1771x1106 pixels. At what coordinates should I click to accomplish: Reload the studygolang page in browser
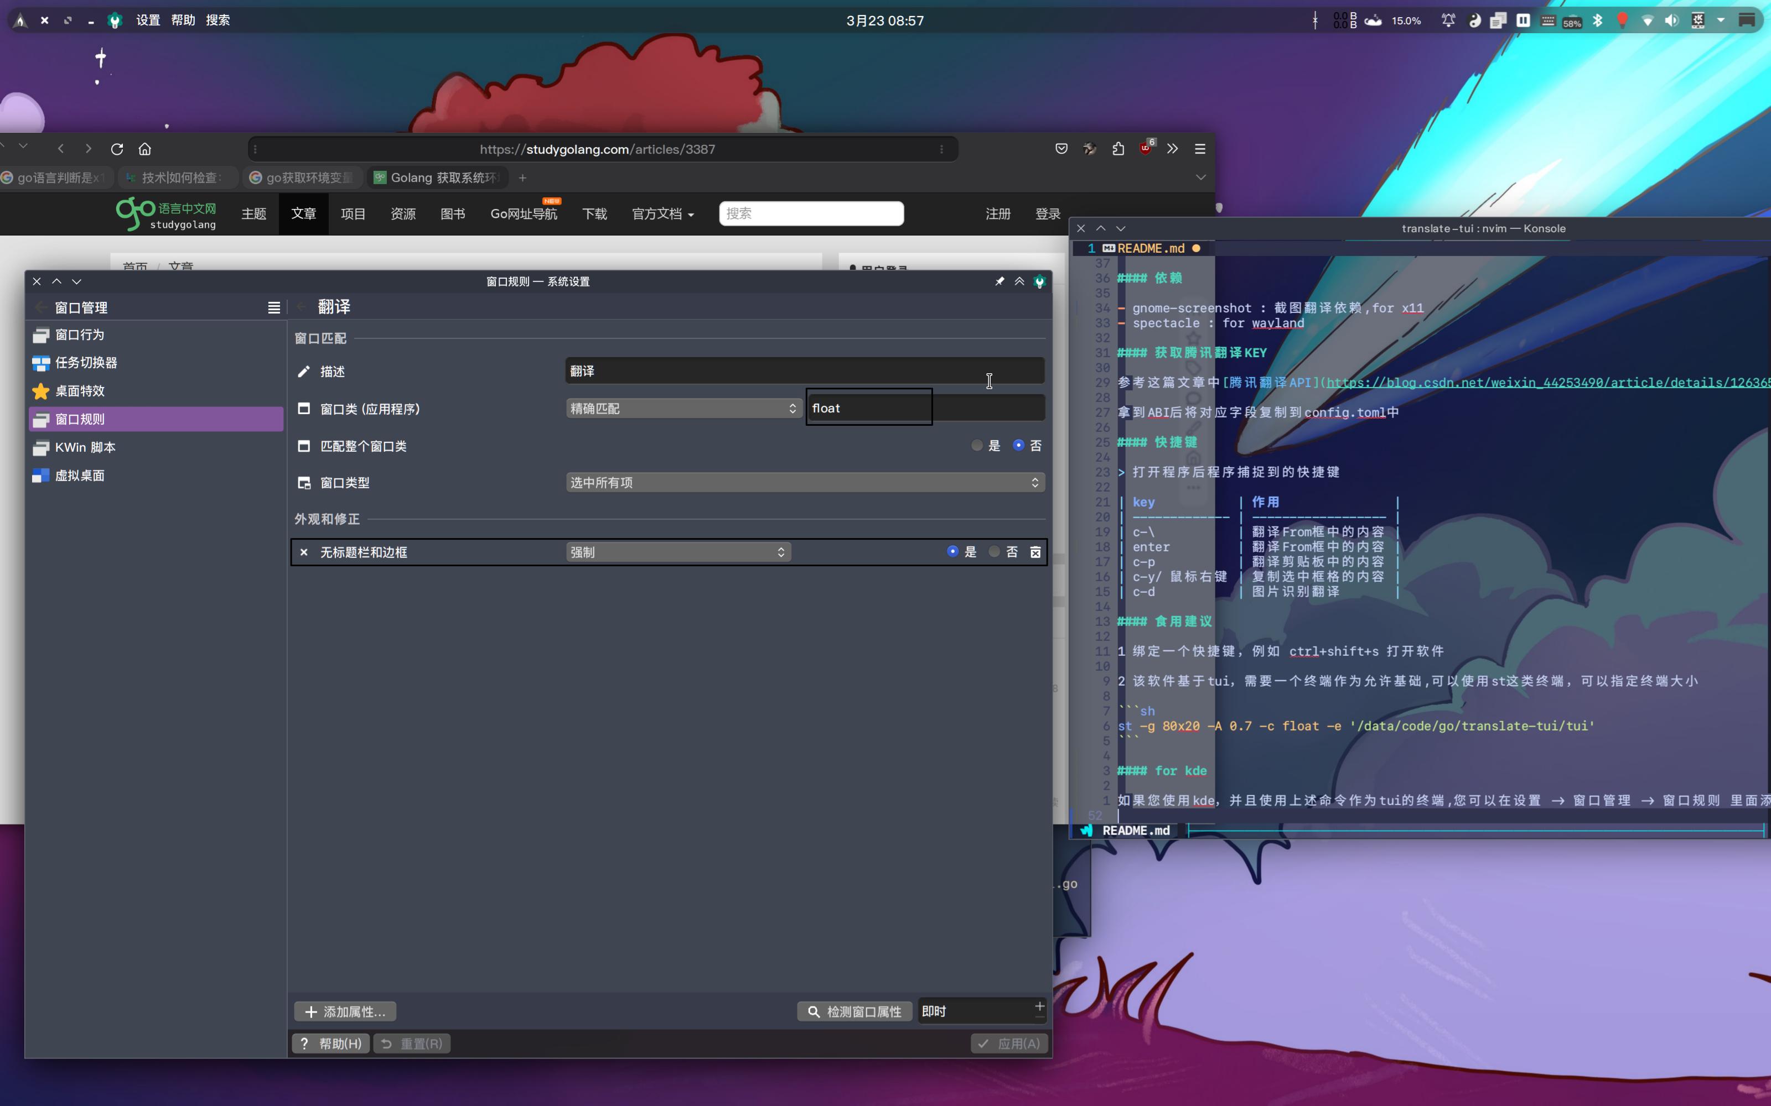[117, 149]
